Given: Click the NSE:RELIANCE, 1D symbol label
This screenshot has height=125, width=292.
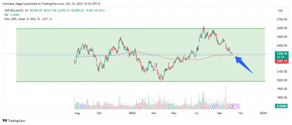Looking at the screenshot, I should 16,11.
